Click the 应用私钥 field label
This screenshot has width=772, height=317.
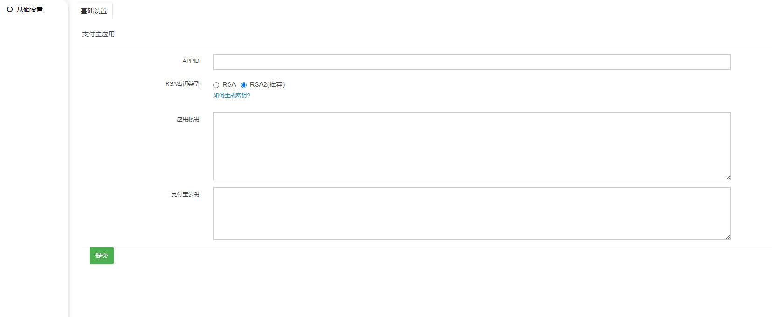188,119
